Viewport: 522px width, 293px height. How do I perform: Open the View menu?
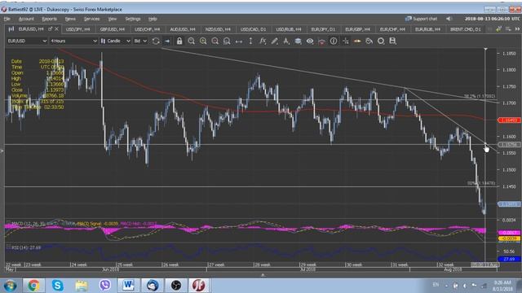(x=113, y=19)
